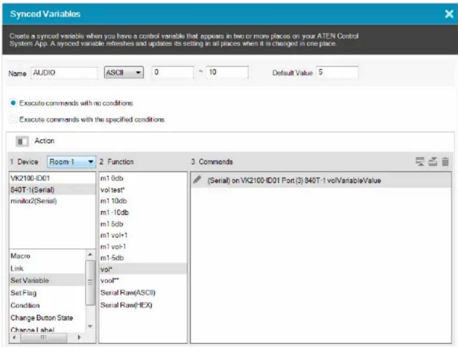
Task: Select the m1 5db function
Action: tap(143, 224)
